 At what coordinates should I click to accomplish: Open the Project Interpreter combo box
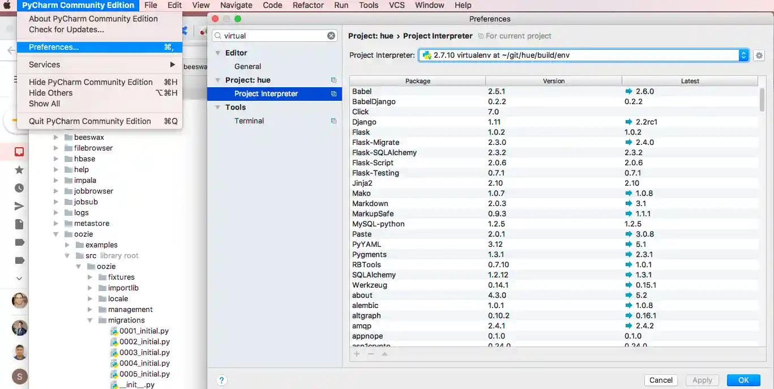tap(583, 55)
